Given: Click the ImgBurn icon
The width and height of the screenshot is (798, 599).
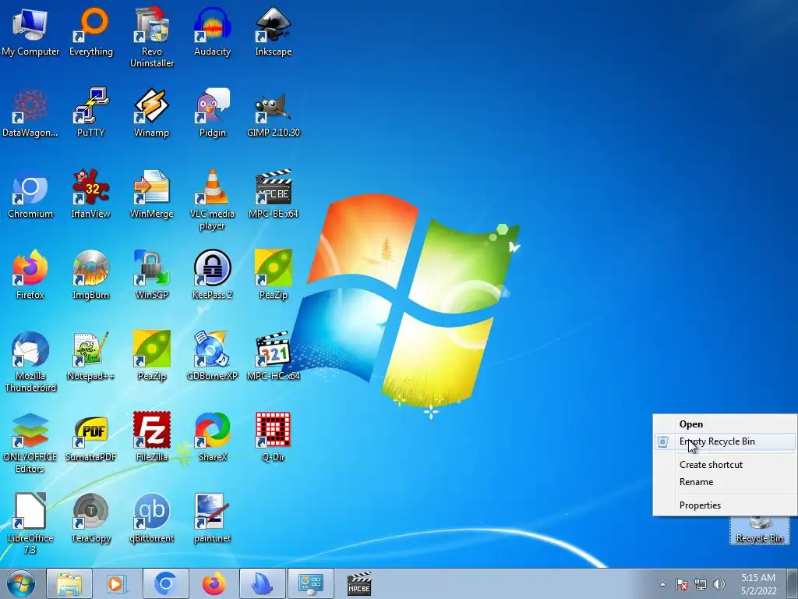Looking at the screenshot, I should point(91,275).
